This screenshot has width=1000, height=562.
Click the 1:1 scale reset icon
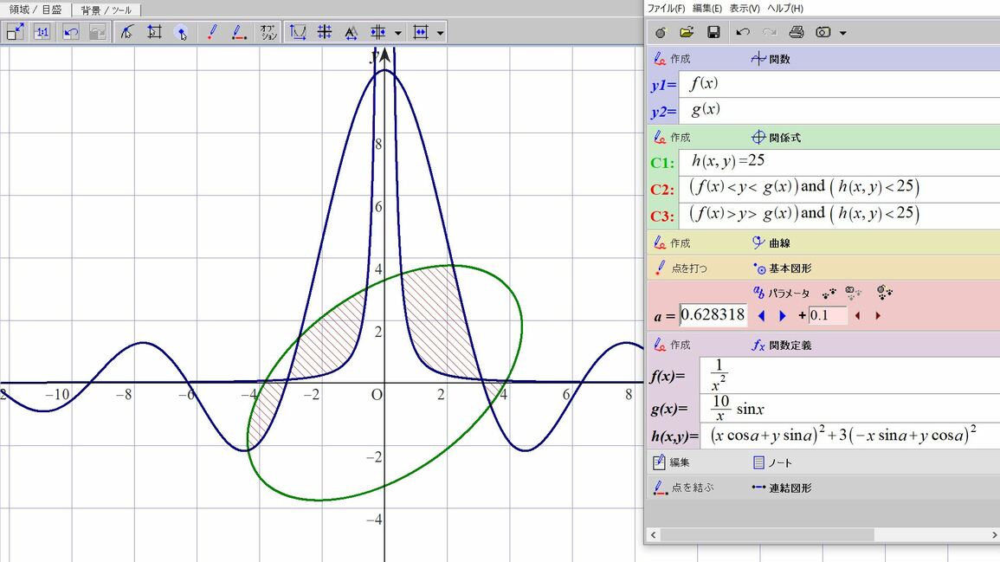tap(42, 32)
